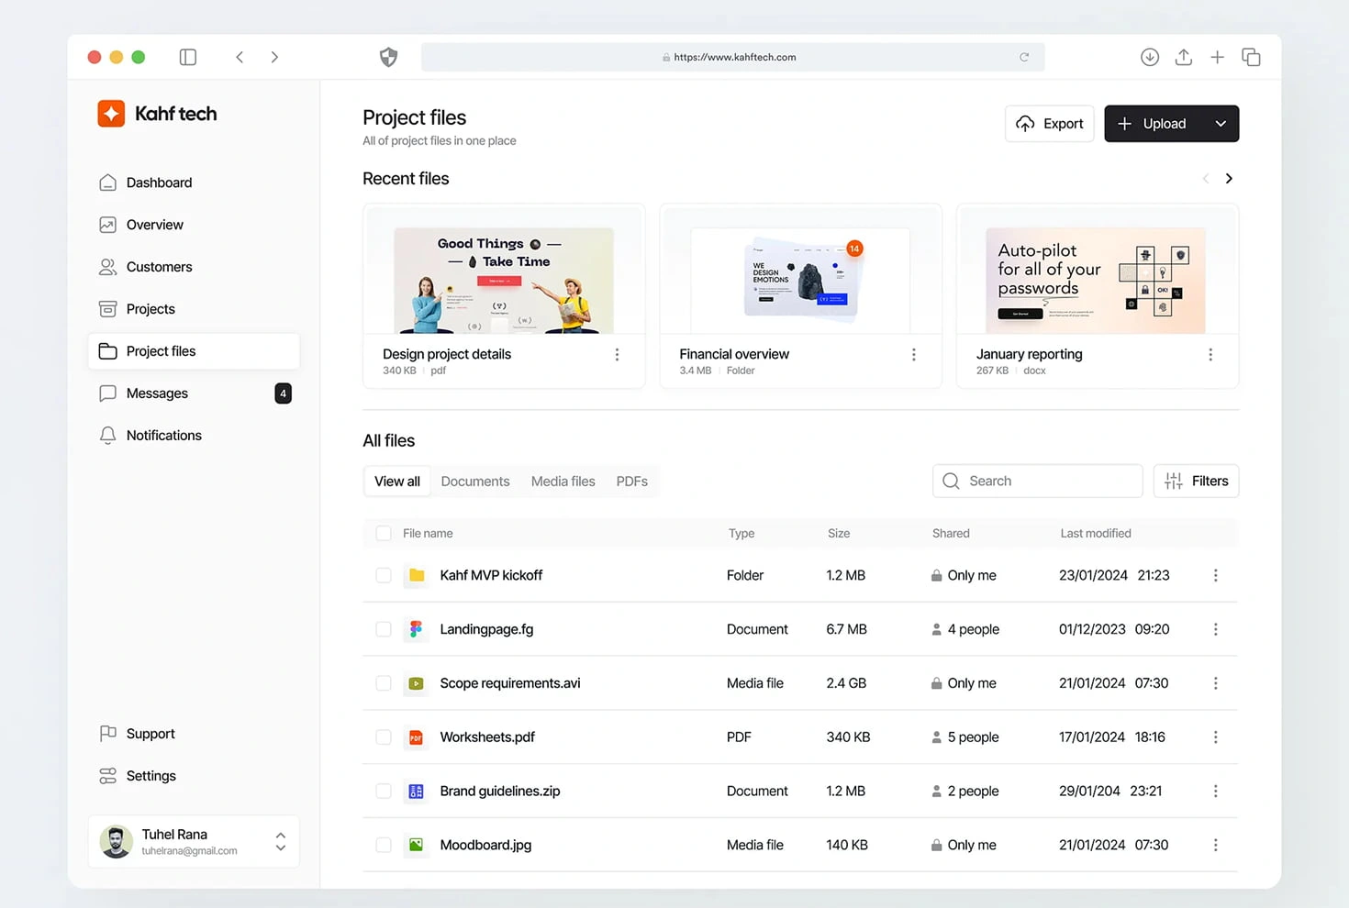Expand the Tuhel Rana account switcher
The image size is (1349, 908).
tap(280, 842)
